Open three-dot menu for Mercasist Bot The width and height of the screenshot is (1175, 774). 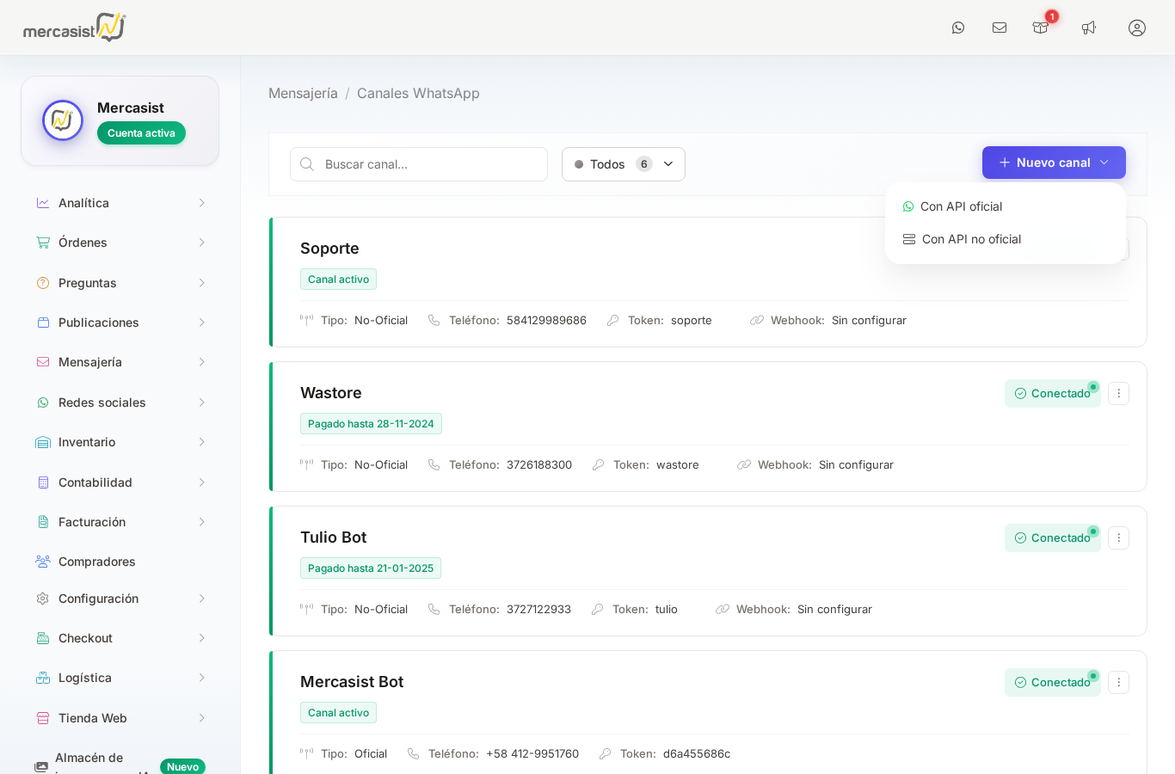coord(1118,682)
